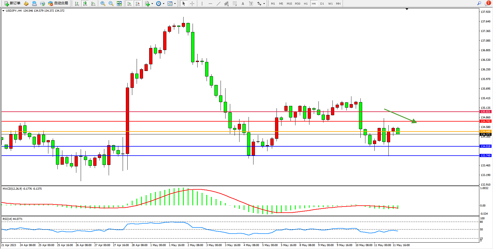
Task: Click the search magnifier icon
Action: (x=479, y=3)
